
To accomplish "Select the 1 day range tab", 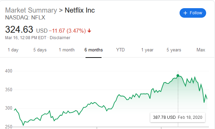I will pos(13,50).
